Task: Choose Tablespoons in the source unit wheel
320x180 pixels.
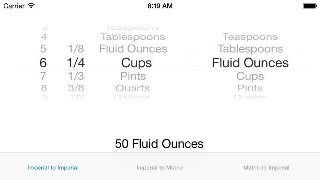Action: [x=133, y=37]
